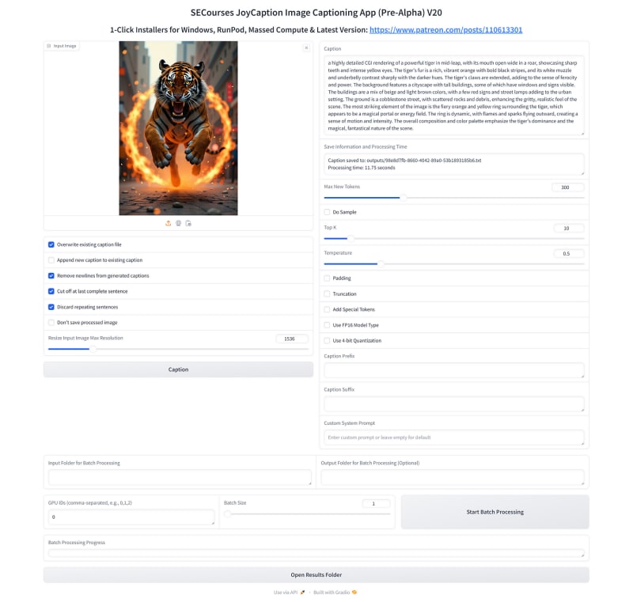Click the Input Image label tag
Image resolution: width=633 pixels, height=602 pixels.
(x=62, y=46)
